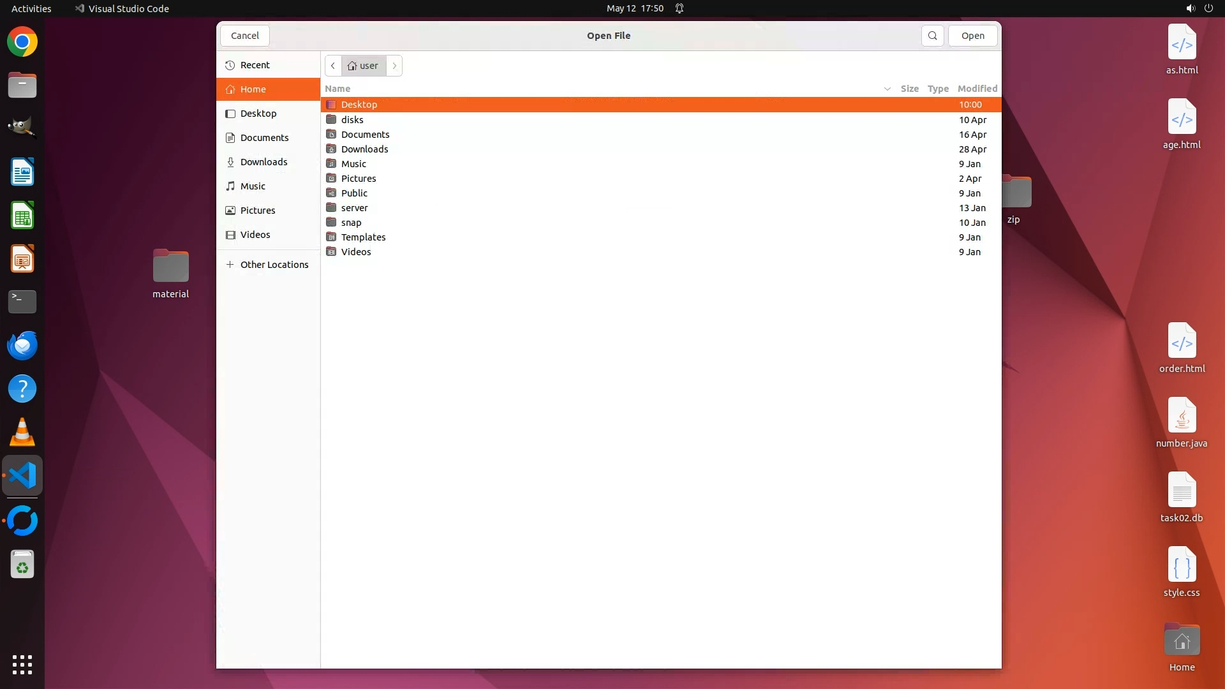The height and width of the screenshot is (689, 1225).
Task: Launch Thunderbird from the Ubuntu dock
Action: point(22,346)
